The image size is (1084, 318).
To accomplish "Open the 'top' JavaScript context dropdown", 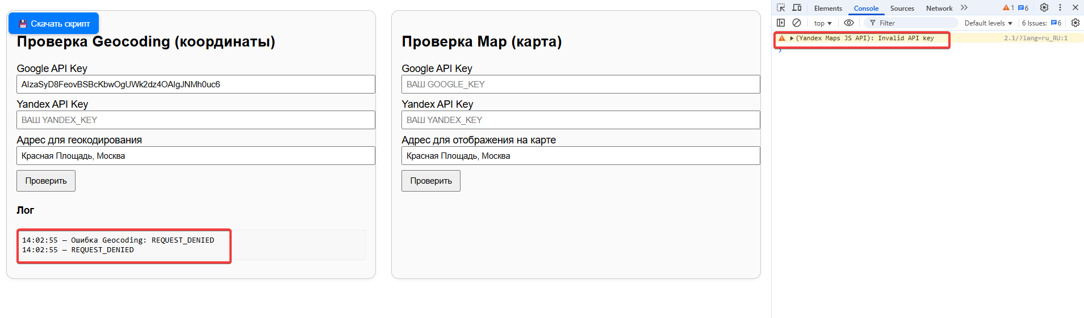I will point(822,23).
